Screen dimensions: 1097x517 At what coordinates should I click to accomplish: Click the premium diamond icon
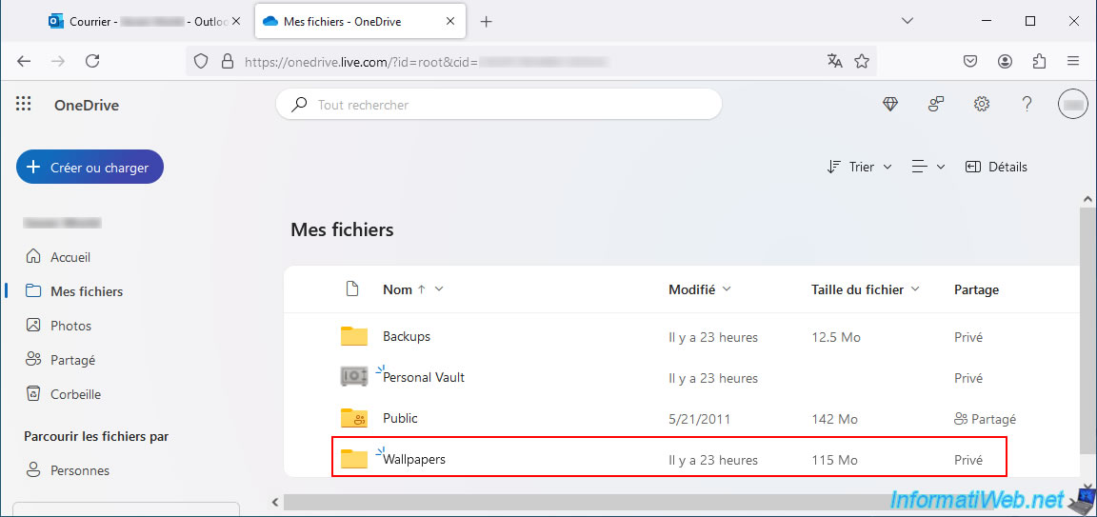890,104
